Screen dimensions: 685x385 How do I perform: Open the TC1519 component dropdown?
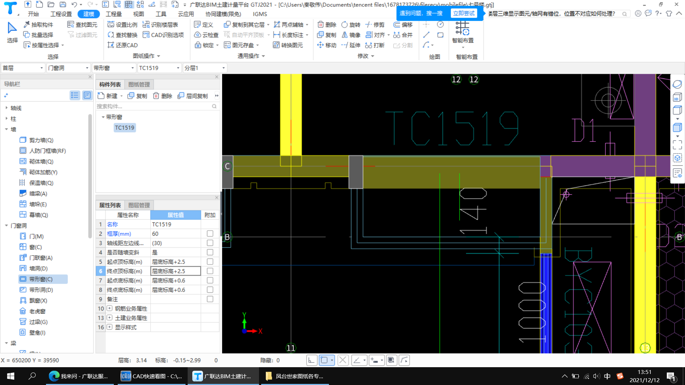[x=159, y=68]
